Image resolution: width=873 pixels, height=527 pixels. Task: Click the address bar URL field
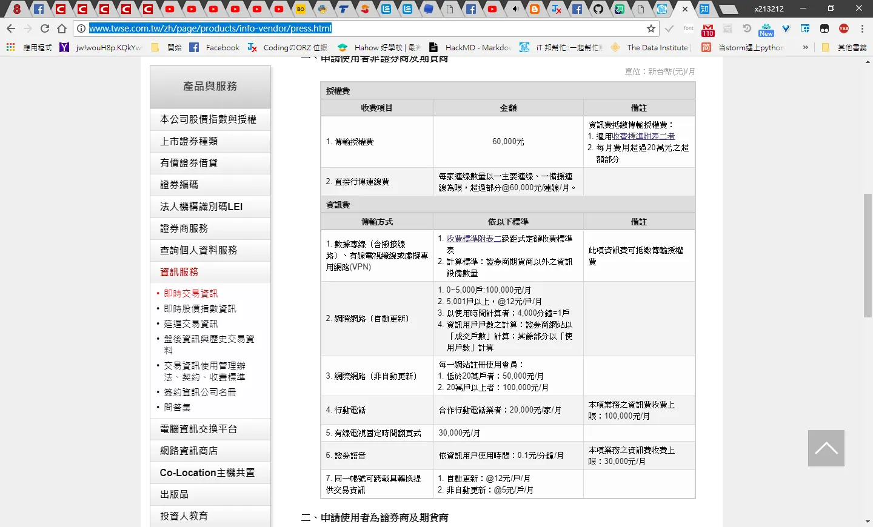(364, 28)
